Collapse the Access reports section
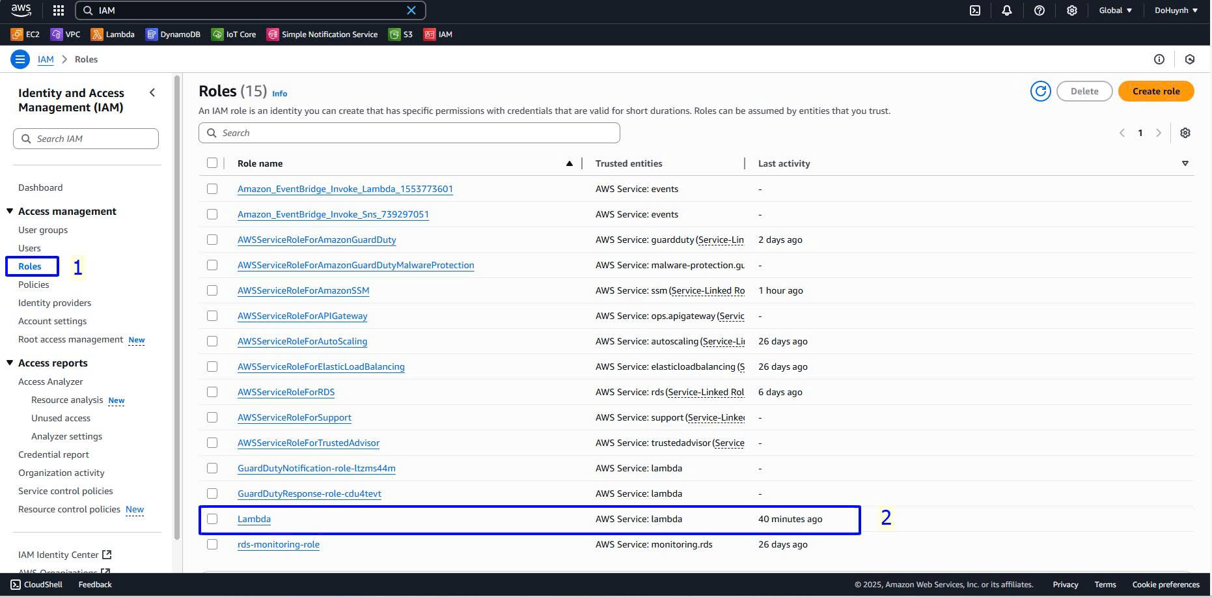Image resolution: width=1212 pixels, height=597 pixels. pyautogui.click(x=10, y=363)
